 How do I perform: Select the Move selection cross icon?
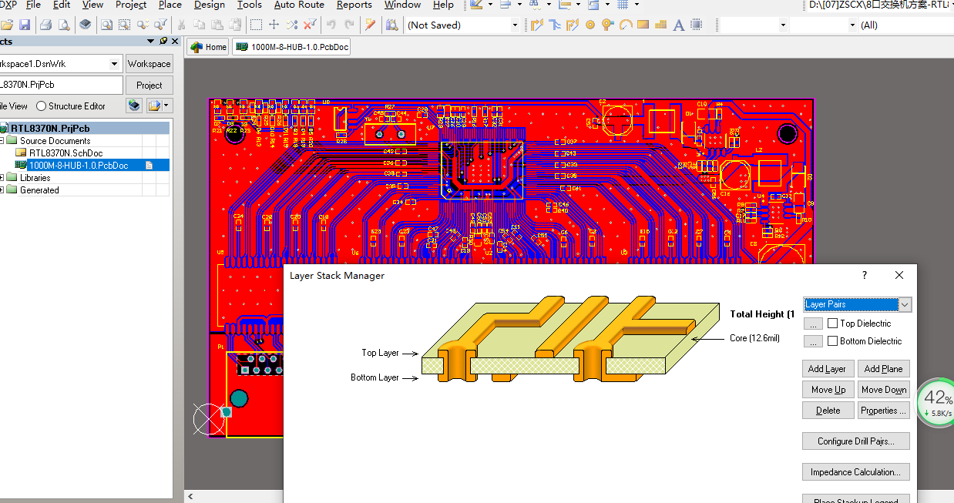(274, 25)
